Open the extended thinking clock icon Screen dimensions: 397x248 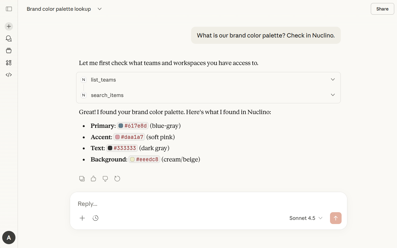(96, 218)
